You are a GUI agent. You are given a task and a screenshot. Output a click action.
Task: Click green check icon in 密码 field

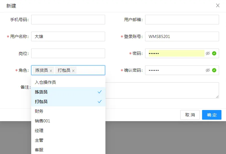[214, 53]
